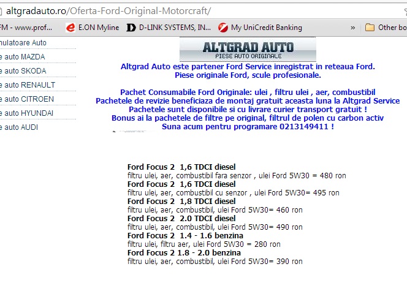Select the MAZDA auto parts sidebar link

23,57
